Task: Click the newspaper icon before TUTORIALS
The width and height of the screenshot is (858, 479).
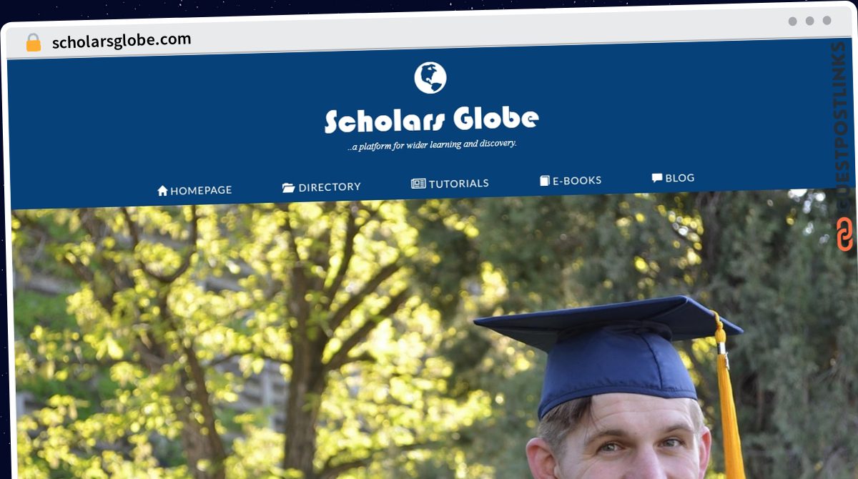Action: (418, 184)
